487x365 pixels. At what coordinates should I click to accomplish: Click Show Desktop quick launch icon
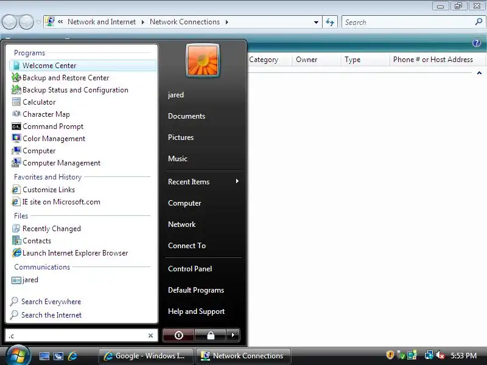44,356
